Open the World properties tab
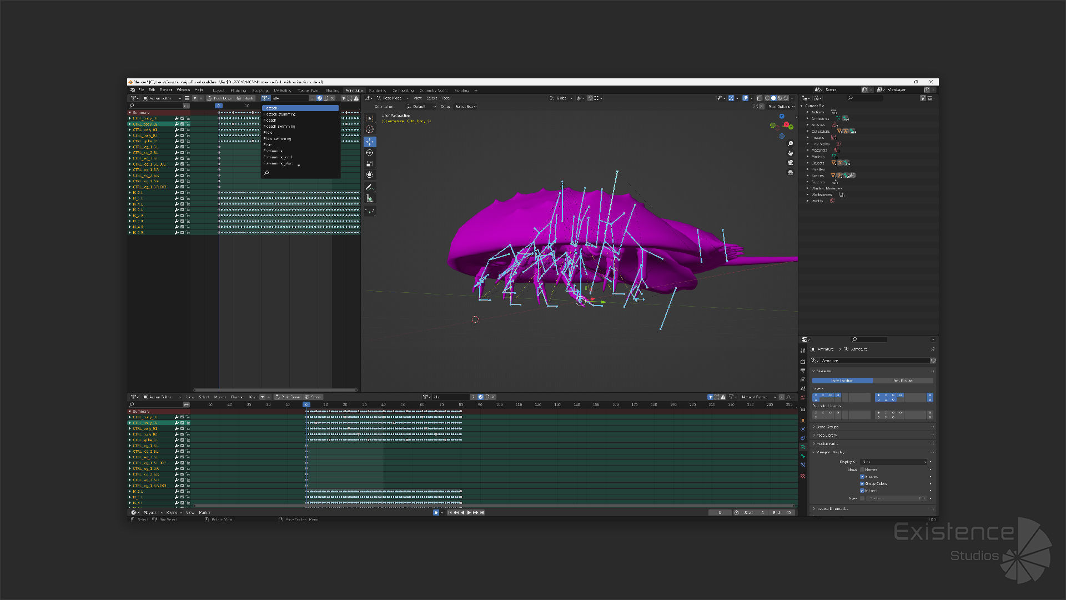 point(803,398)
